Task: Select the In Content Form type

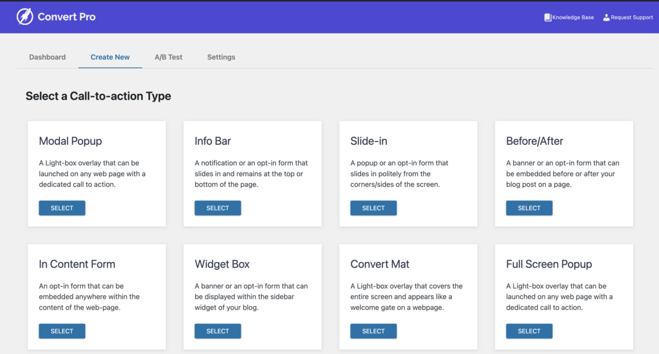Action: coord(62,331)
